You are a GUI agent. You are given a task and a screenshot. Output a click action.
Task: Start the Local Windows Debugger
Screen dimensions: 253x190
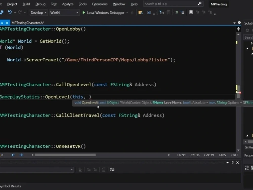[83, 12]
